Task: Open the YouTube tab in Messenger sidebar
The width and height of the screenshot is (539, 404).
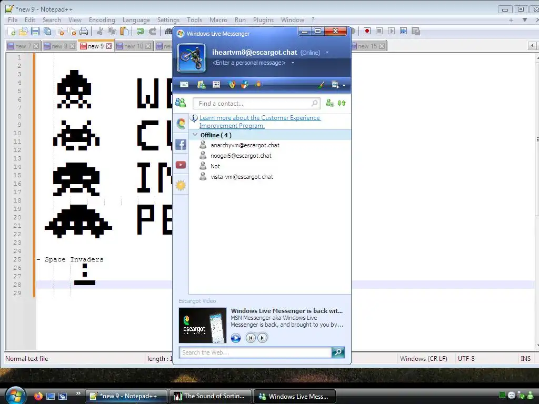Action: [181, 165]
